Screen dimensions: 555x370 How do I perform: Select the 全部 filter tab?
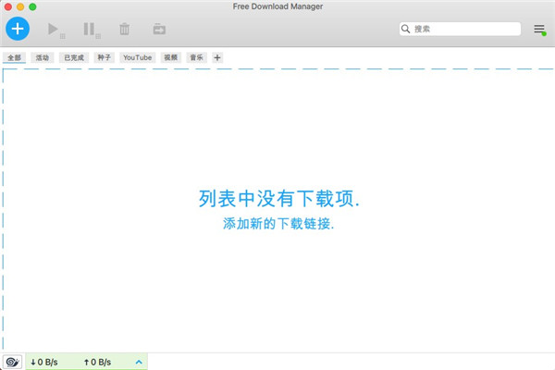[x=14, y=57]
